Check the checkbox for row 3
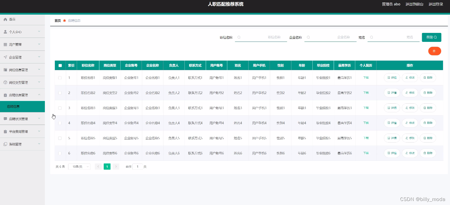450x205 pixels. [60, 108]
